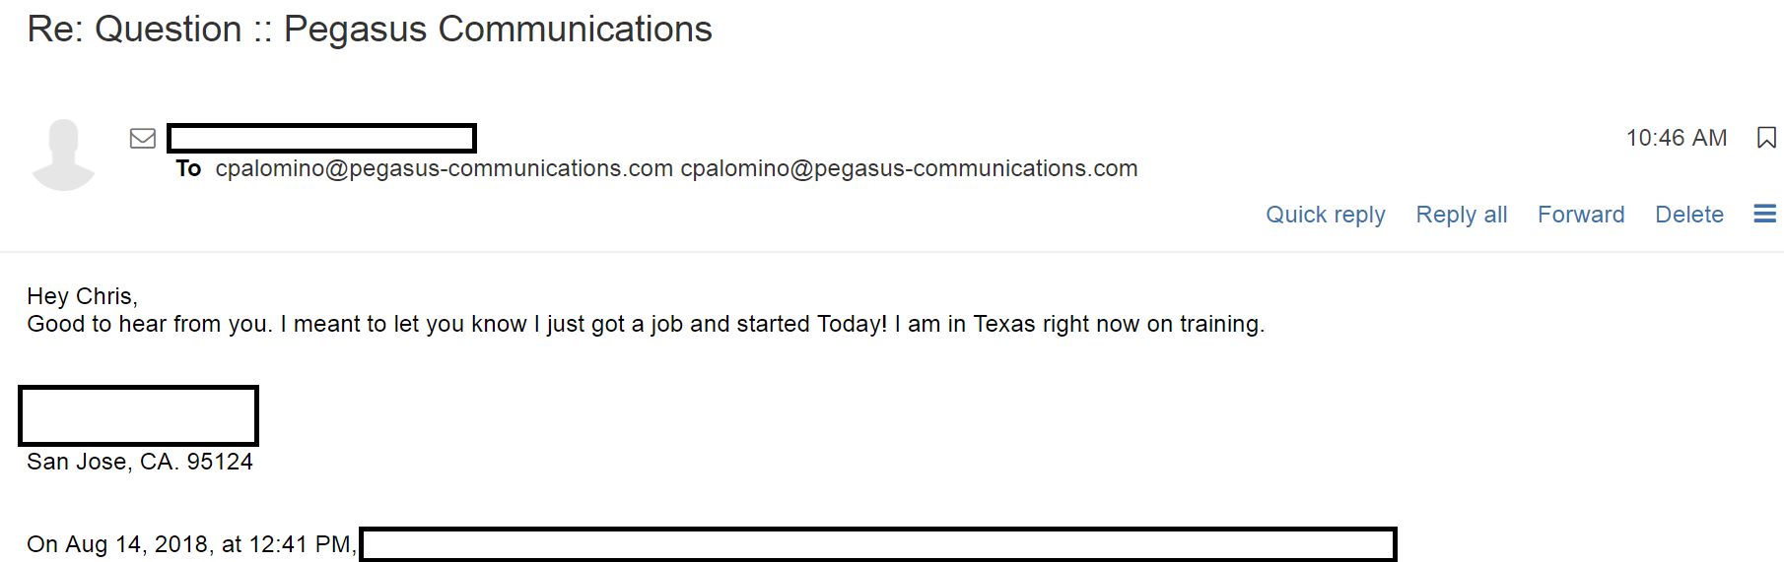
Task: Click the redacted sender name box
Action: tap(321, 138)
